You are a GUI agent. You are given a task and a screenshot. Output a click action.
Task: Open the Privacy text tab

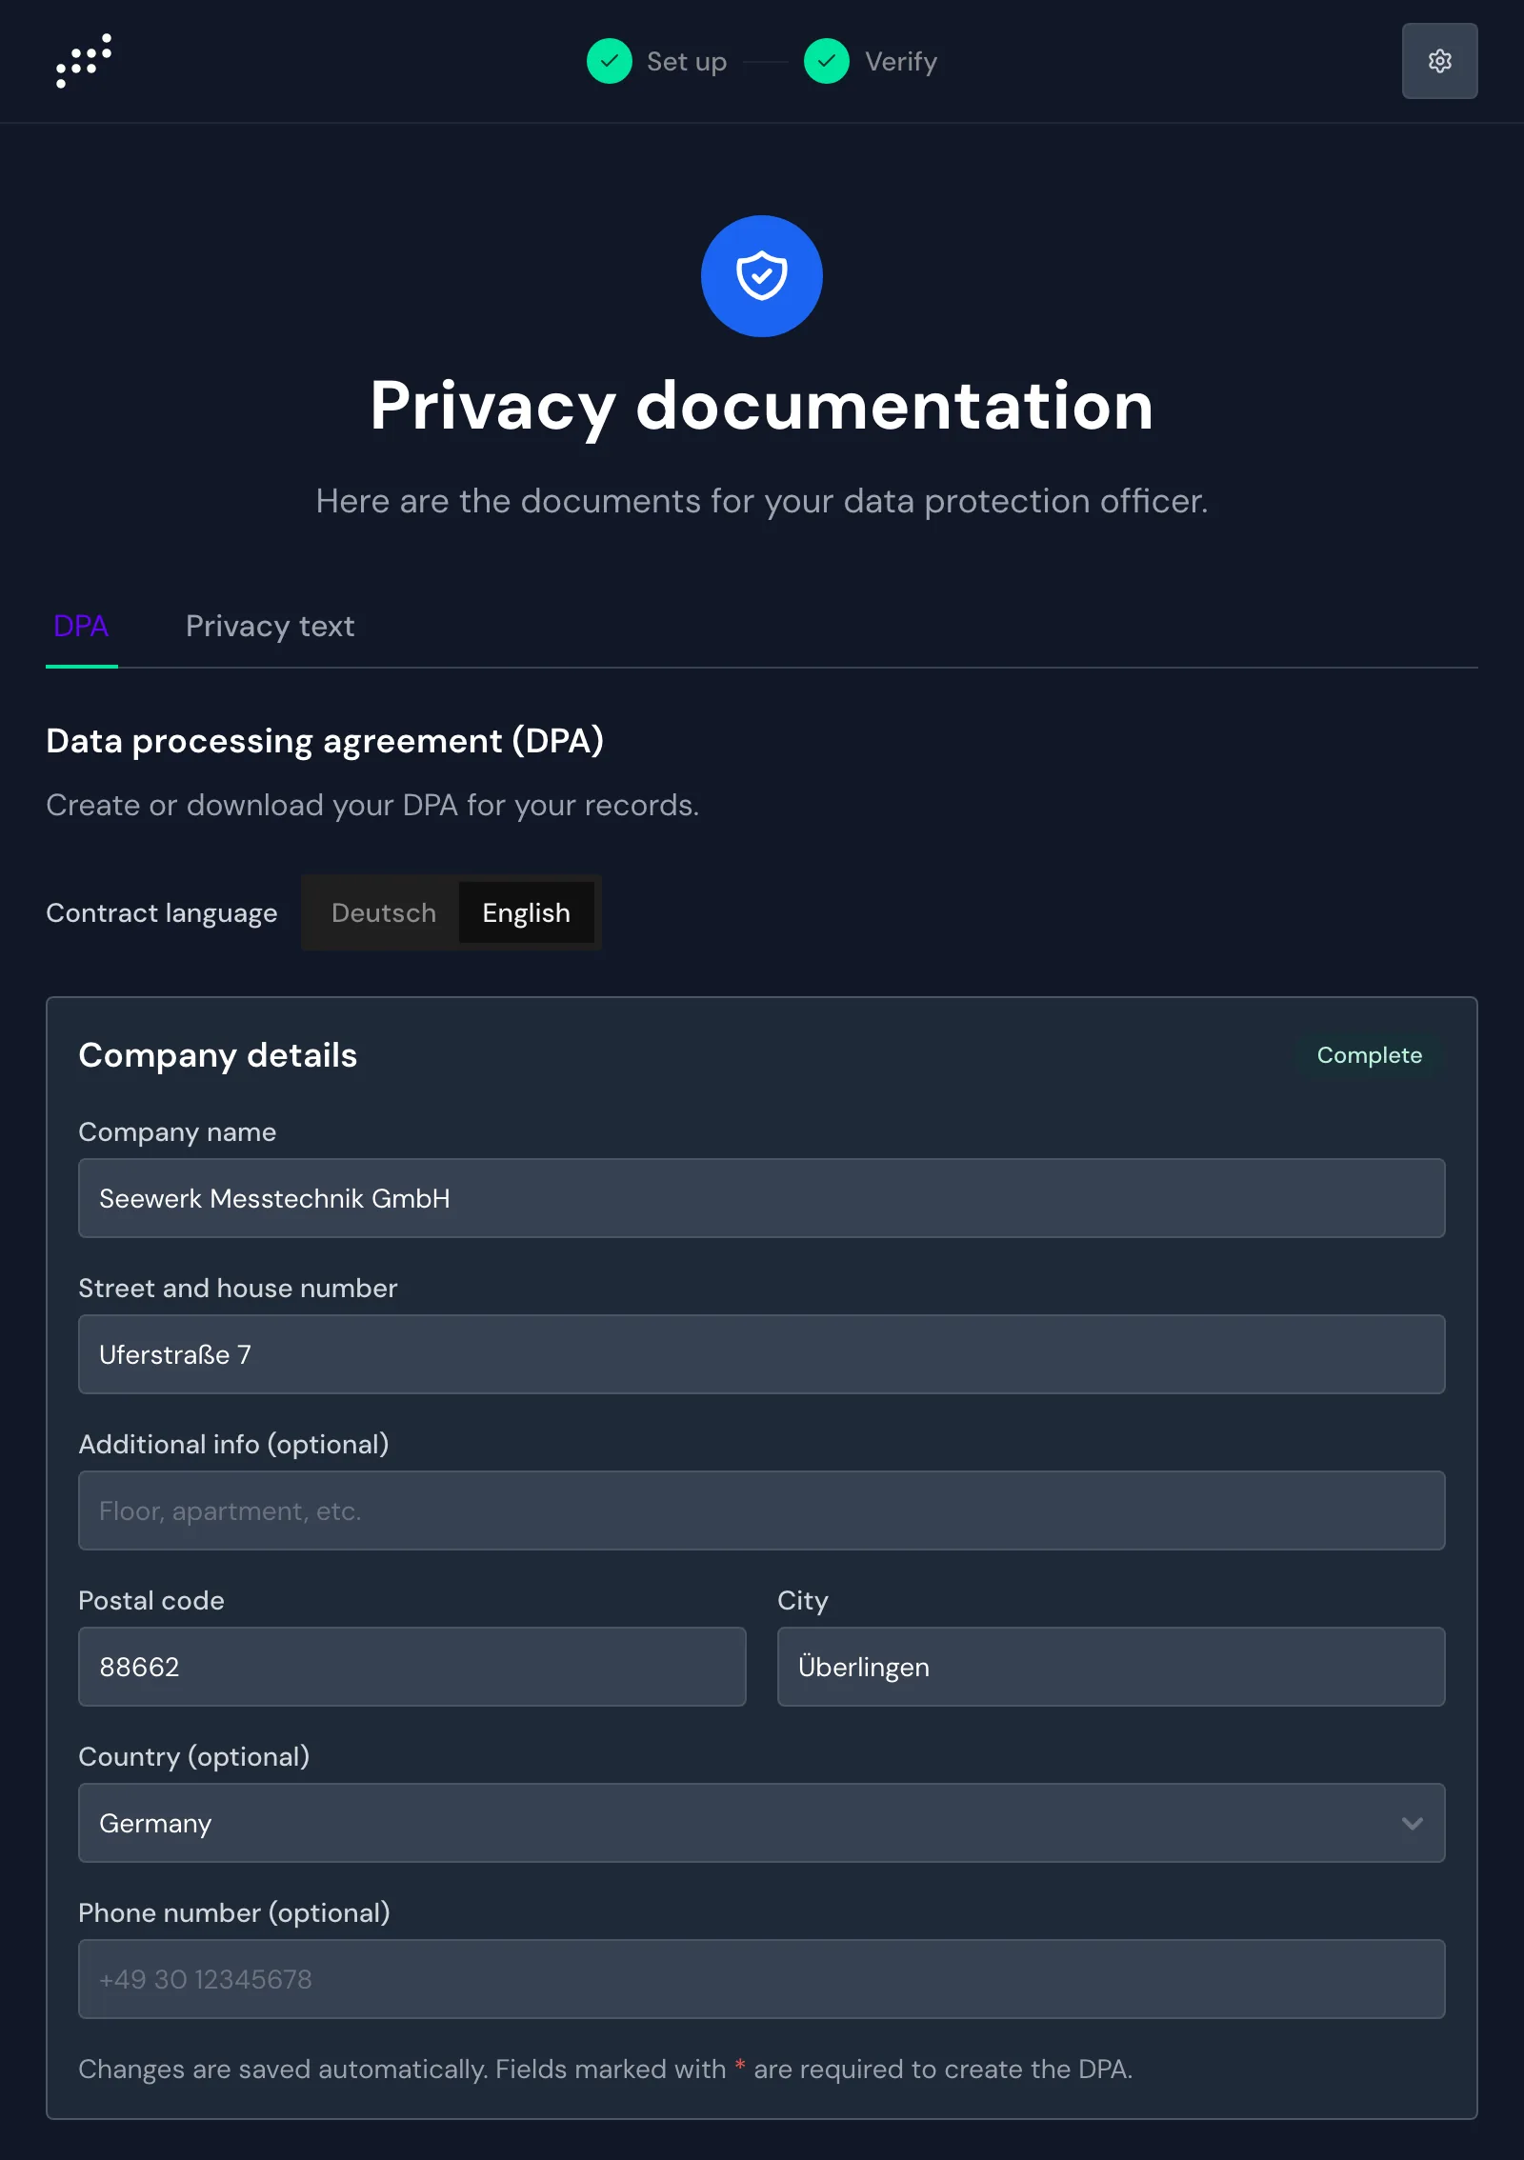coord(270,626)
